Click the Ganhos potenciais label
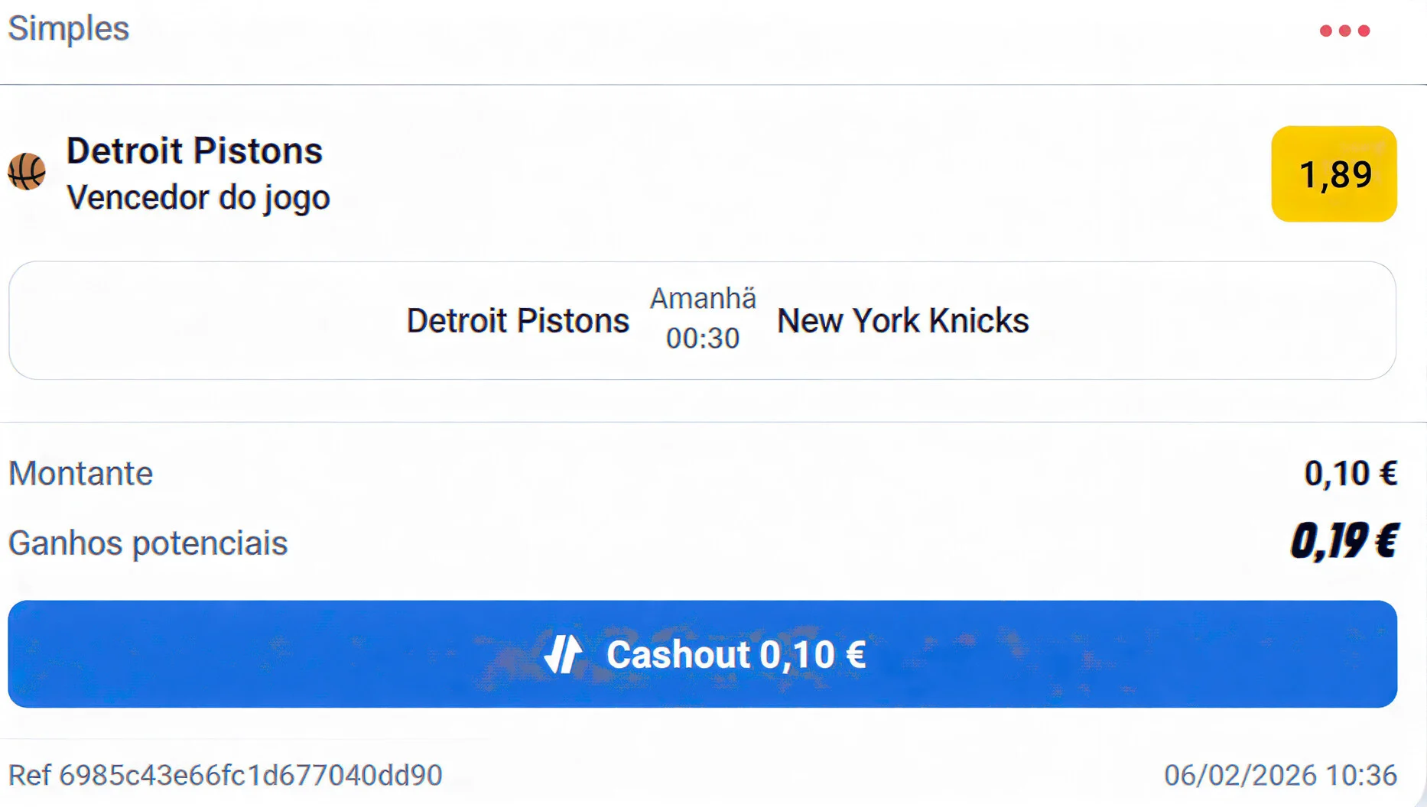Screen dimensions: 1427x807 (x=148, y=543)
